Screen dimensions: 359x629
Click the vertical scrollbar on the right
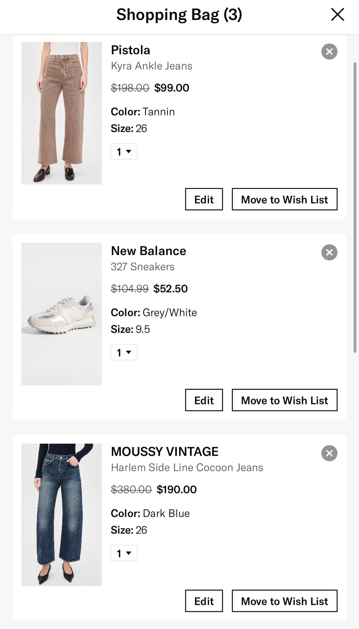click(x=355, y=207)
